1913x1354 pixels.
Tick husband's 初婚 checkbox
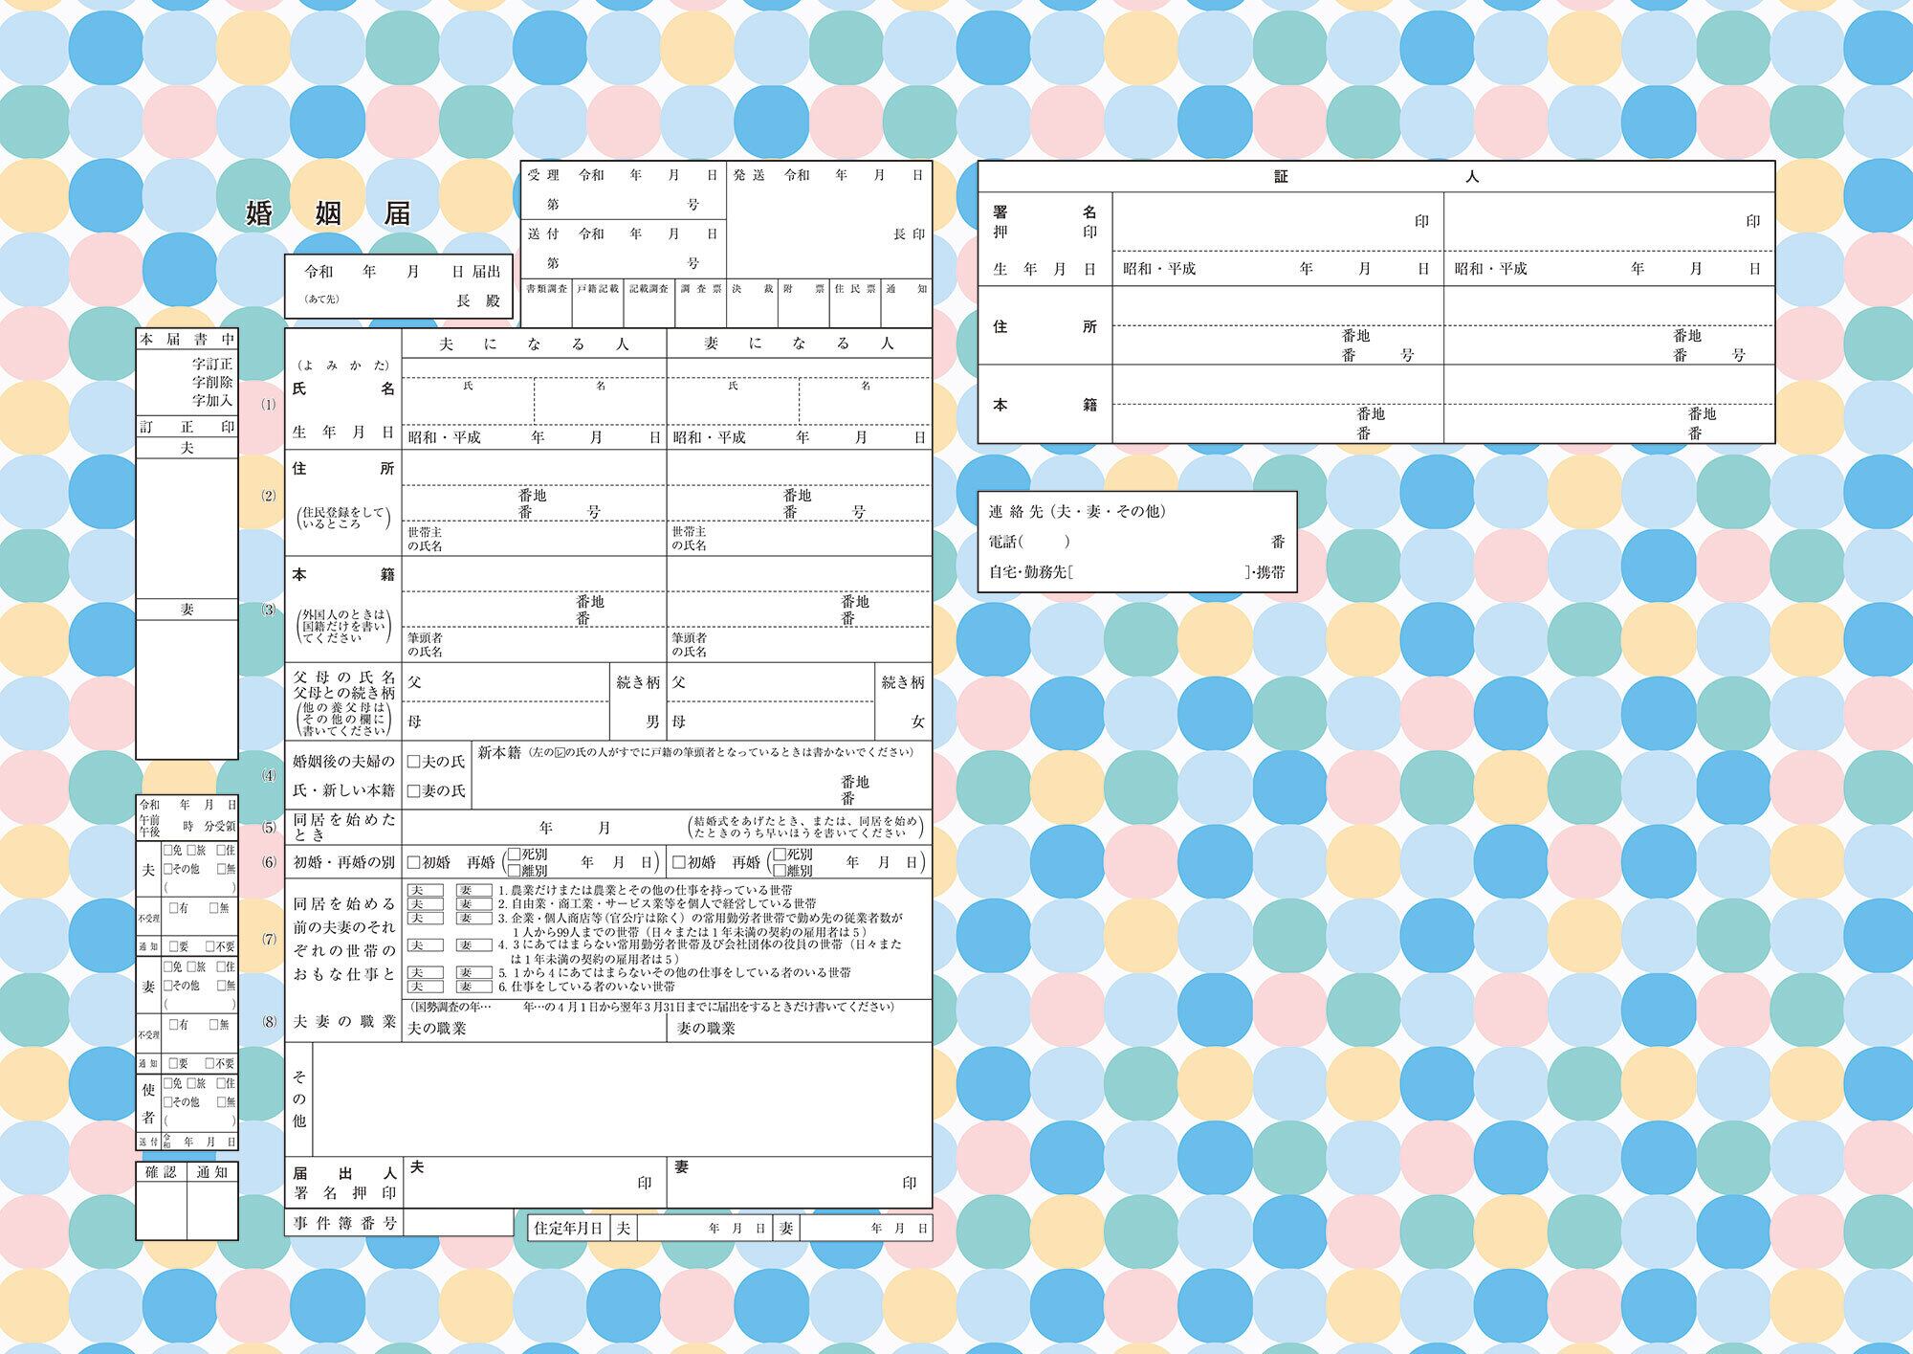point(414,862)
